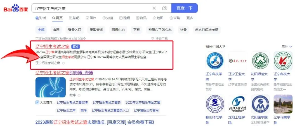302x126 pixels.
Task: Expand arrow beside first result source name
Action: [x=63, y=63]
